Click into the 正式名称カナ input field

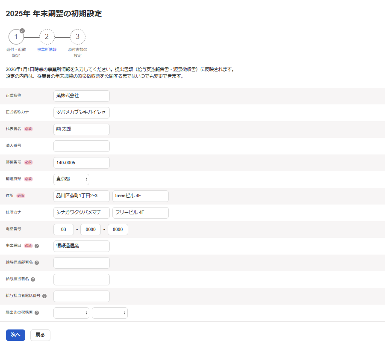click(82, 113)
